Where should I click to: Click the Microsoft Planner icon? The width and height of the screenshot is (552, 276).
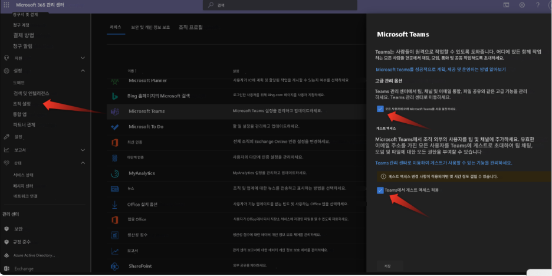pyautogui.click(x=115, y=81)
